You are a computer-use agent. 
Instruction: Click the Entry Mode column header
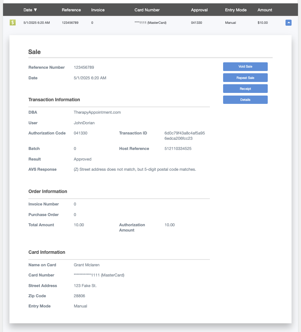coord(236,10)
